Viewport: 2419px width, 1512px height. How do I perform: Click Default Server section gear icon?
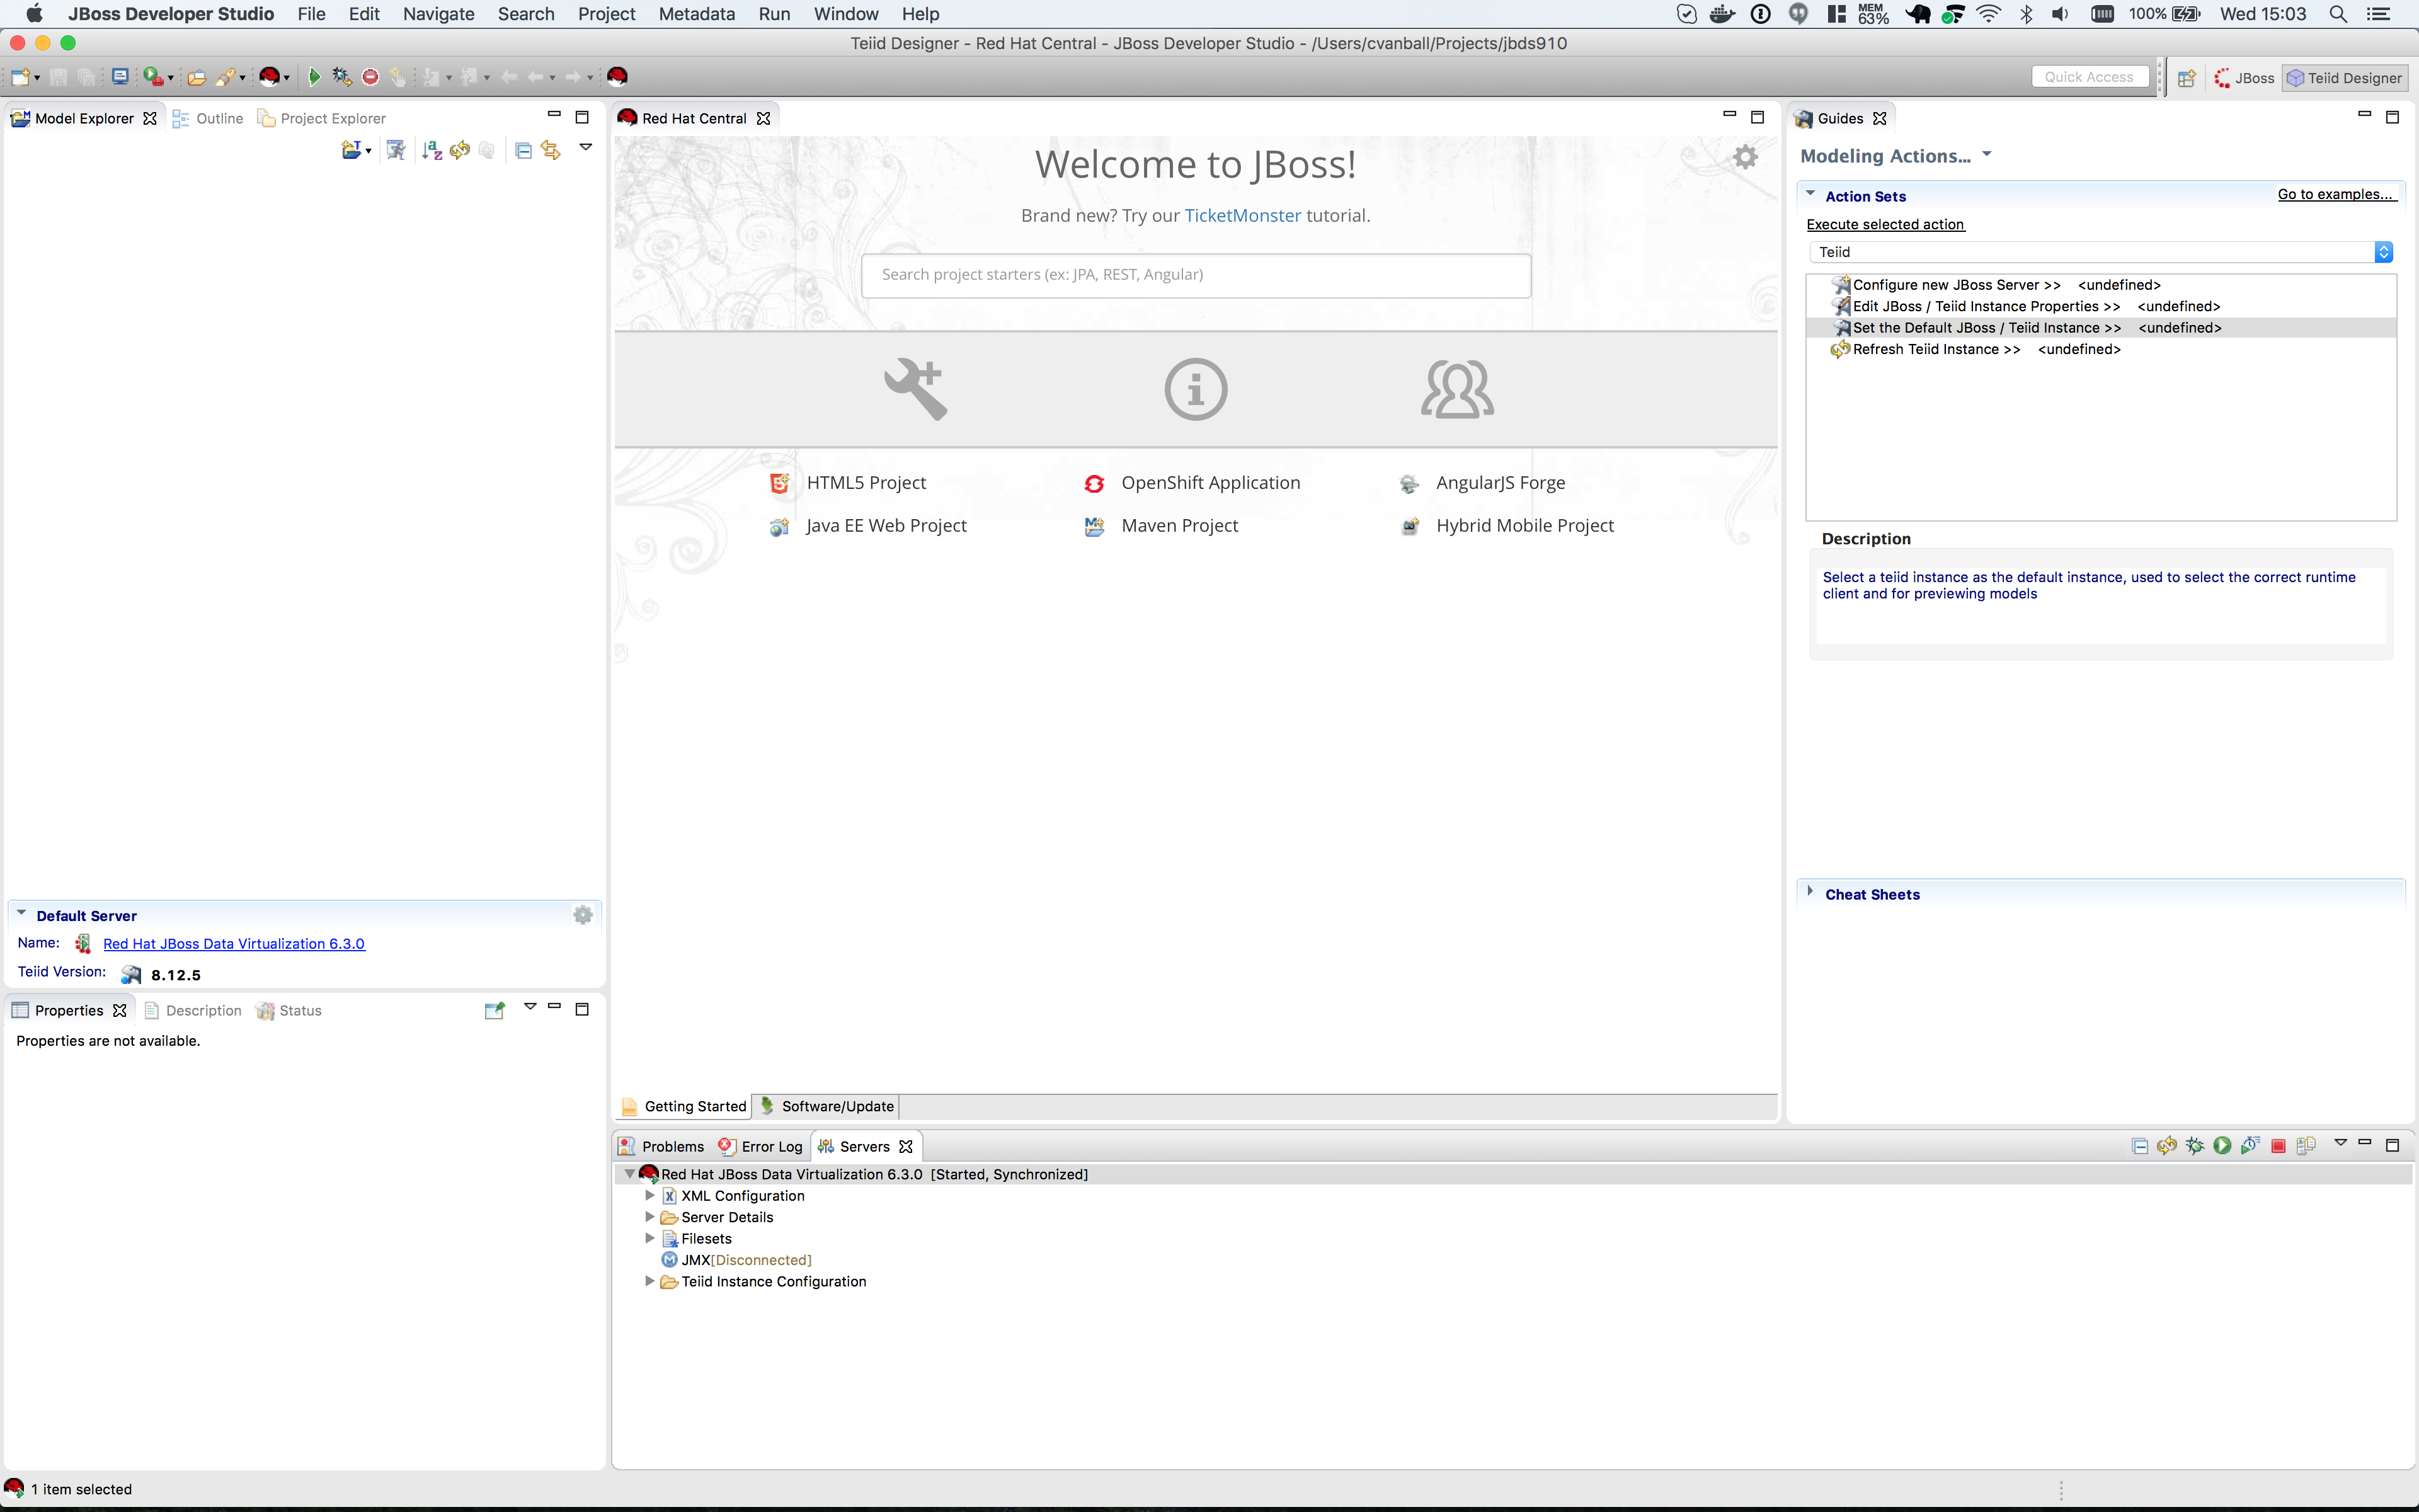(583, 915)
